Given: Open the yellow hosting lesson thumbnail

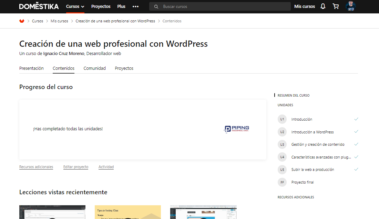Looking at the screenshot, I should click(127, 212).
